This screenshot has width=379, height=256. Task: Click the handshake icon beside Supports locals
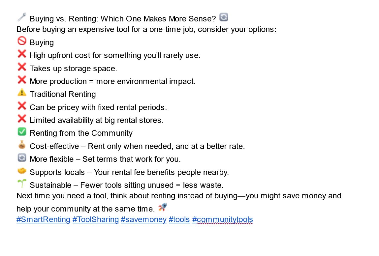(x=22, y=171)
